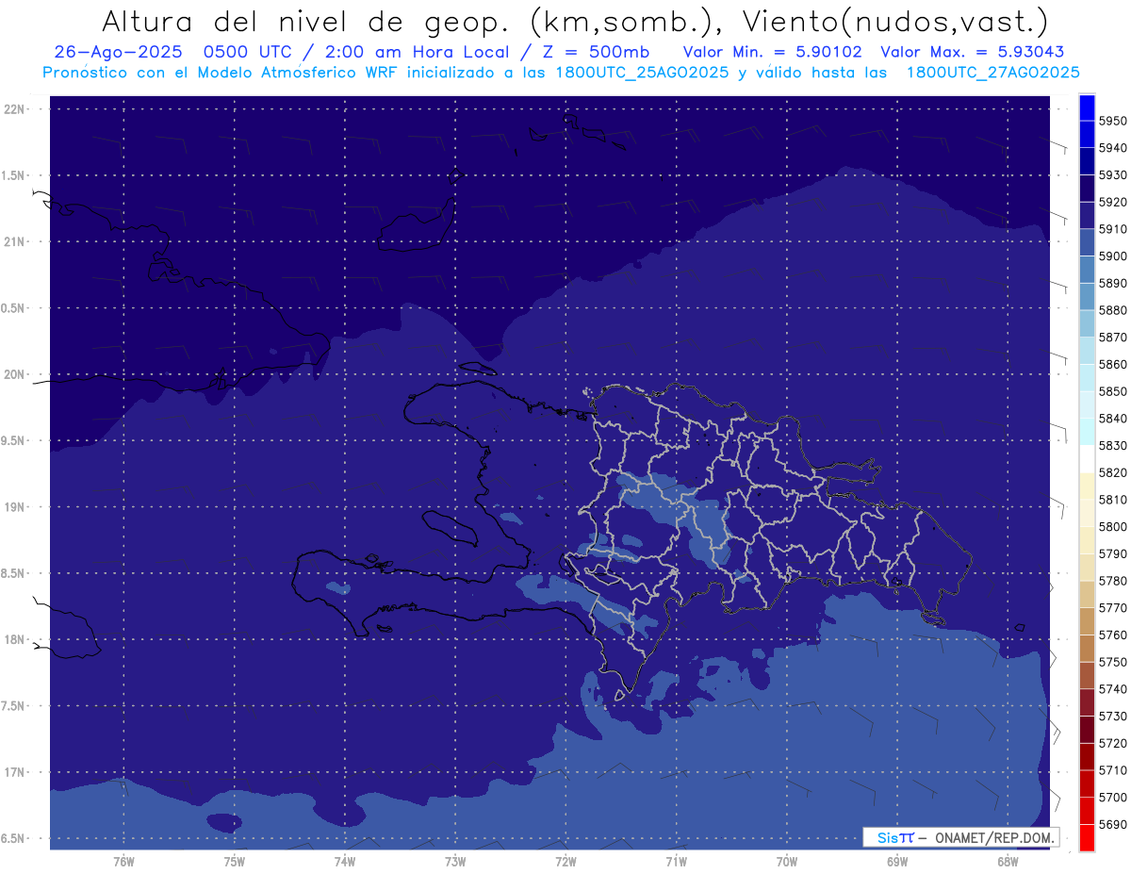The image size is (1131, 874).
Task: Click the latitude label '19N'
Action: tap(15, 507)
